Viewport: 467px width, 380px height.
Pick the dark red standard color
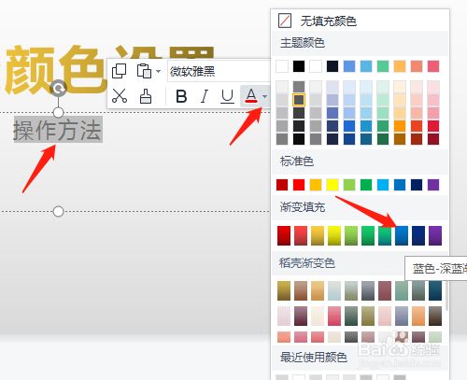coord(282,185)
